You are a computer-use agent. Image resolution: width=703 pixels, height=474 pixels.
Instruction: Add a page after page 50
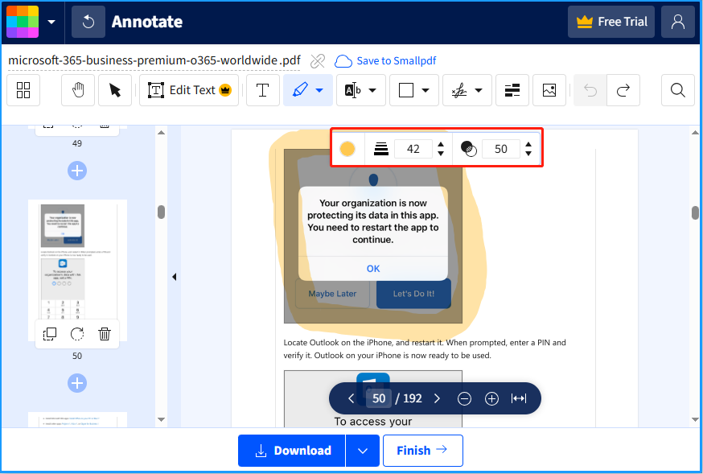(x=77, y=383)
